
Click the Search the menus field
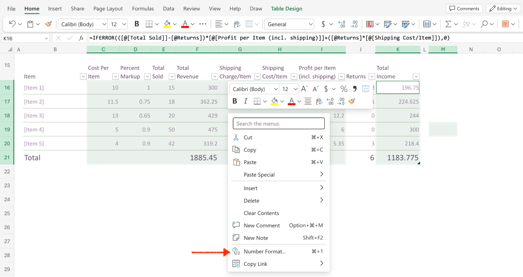(x=279, y=123)
